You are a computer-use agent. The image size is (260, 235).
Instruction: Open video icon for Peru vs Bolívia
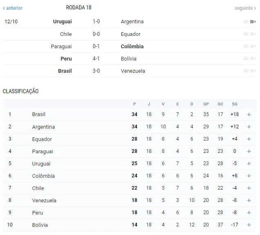pyautogui.click(x=253, y=58)
